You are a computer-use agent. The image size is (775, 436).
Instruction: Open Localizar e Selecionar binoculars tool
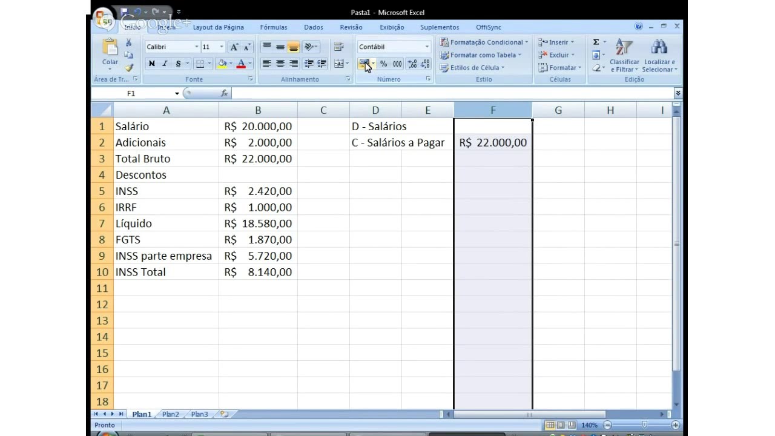tap(659, 55)
